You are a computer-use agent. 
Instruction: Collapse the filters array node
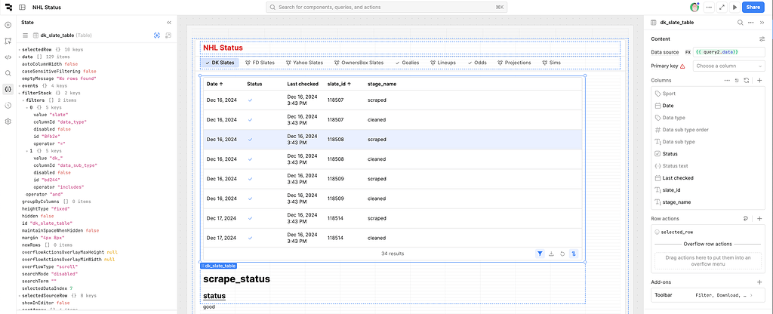[x=23, y=100]
